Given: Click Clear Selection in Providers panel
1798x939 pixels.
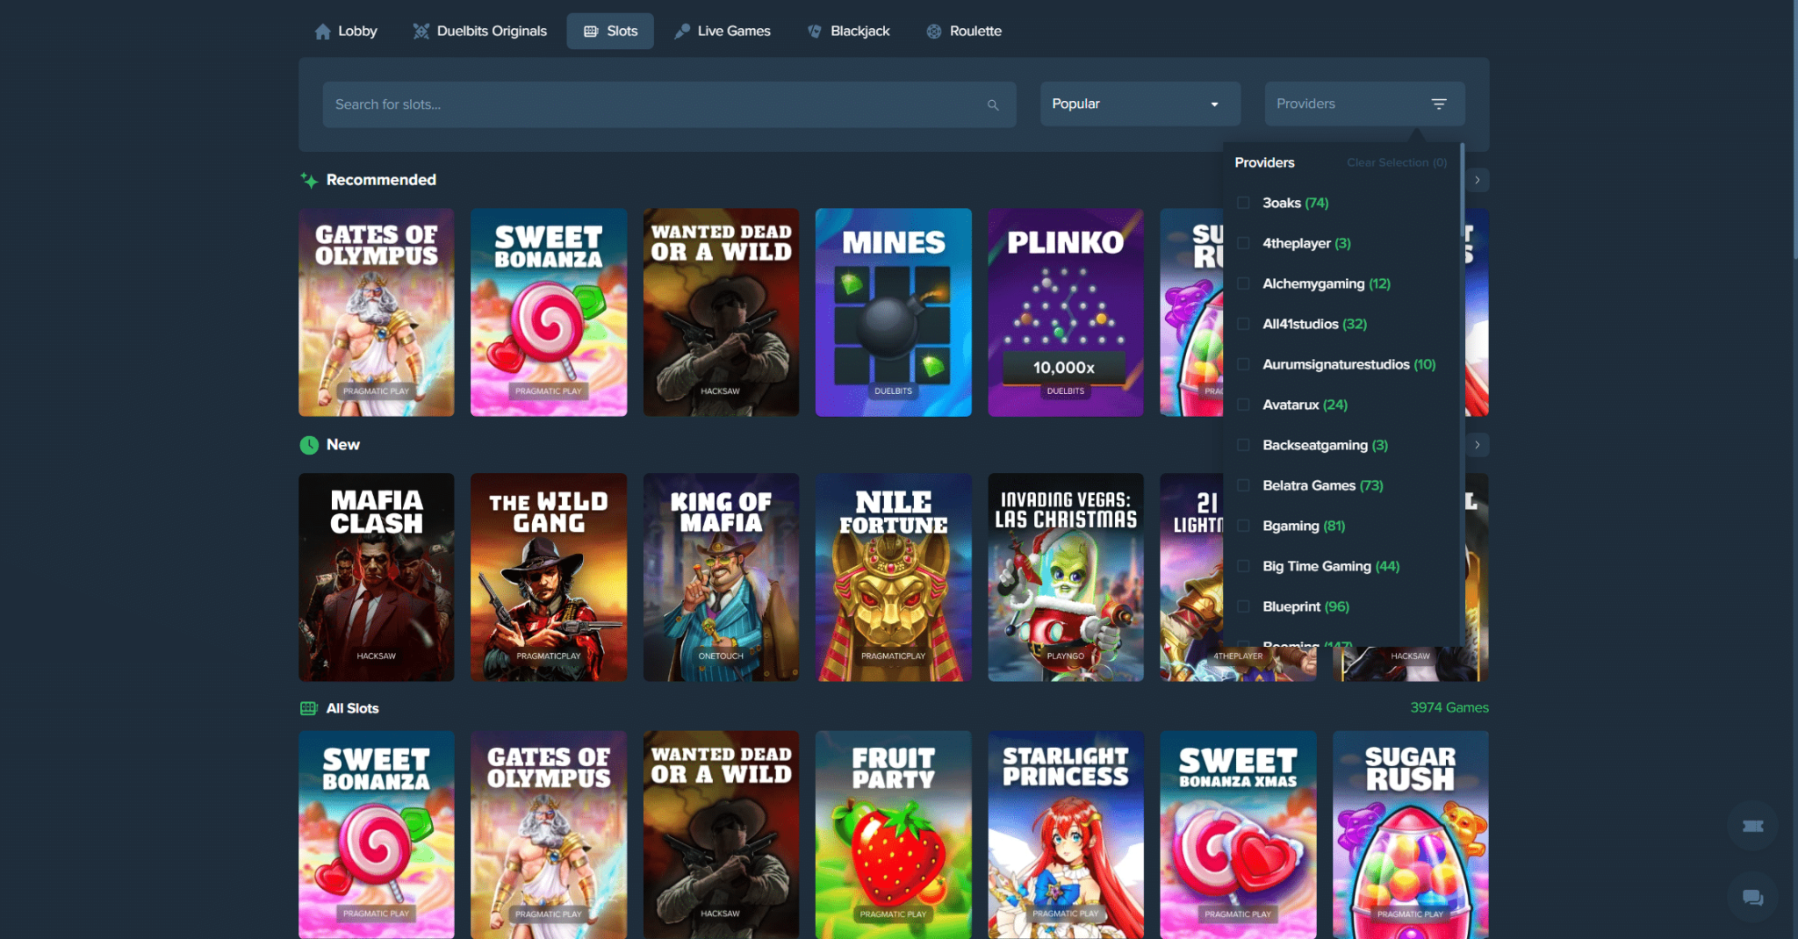Looking at the screenshot, I should (1397, 162).
